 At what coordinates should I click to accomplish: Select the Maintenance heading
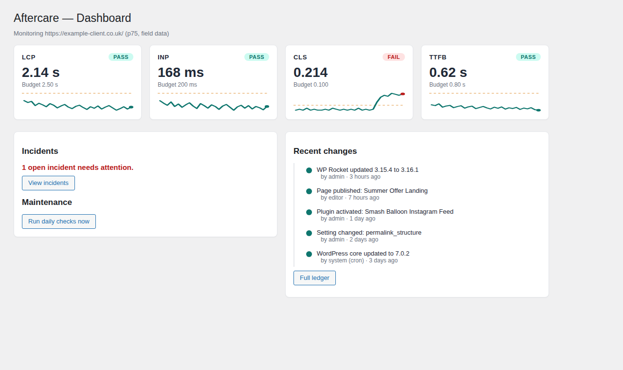click(x=47, y=203)
